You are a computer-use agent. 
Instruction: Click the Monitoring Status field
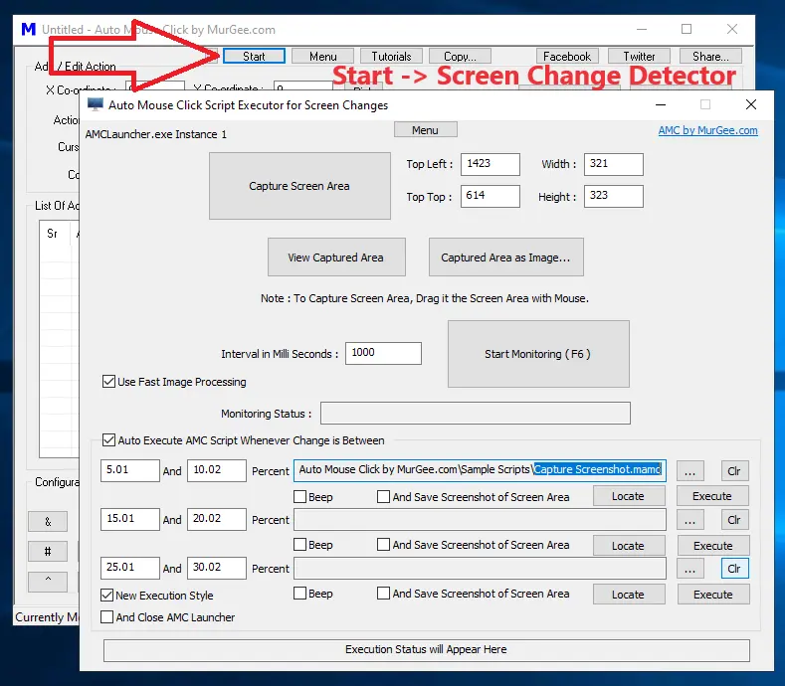[476, 414]
